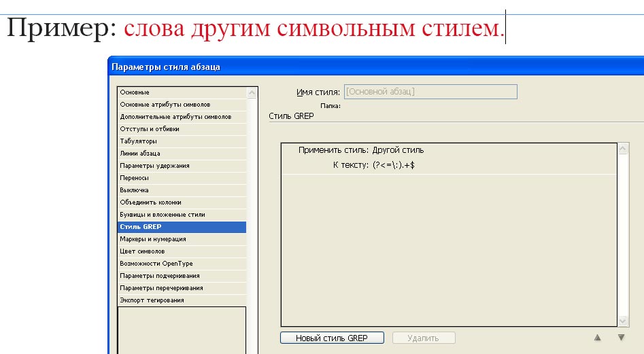Viewport: 644px width, 354px height.
Task: Select Дополнительные атрибуты символов category
Action: pyautogui.click(x=182, y=117)
